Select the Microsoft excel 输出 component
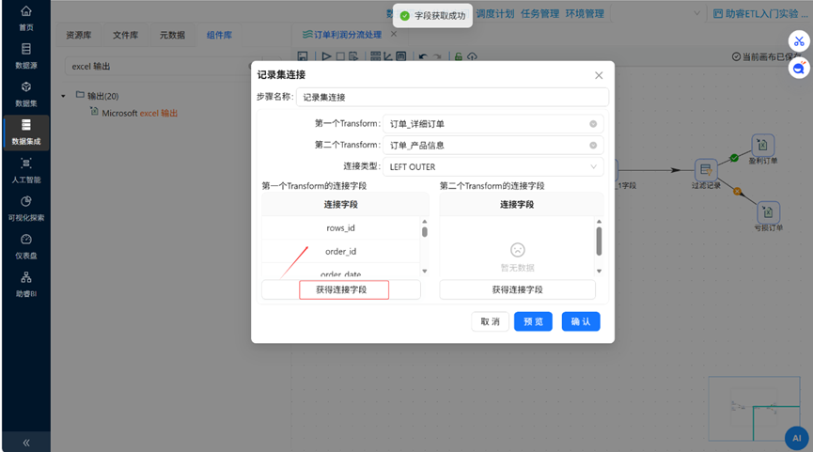Image resolution: width=813 pixels, height=452 pixels. pyautogui.click(x=134, y=113)
